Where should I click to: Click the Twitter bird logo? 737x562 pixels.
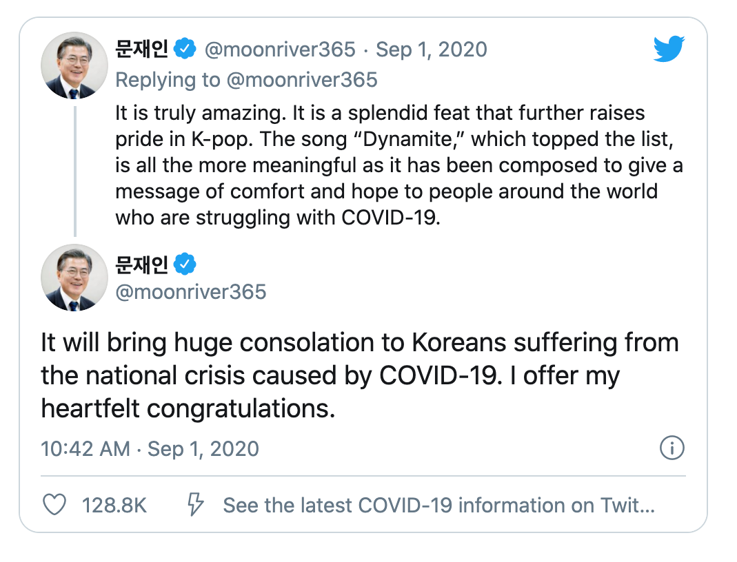[x=668, y=50]
